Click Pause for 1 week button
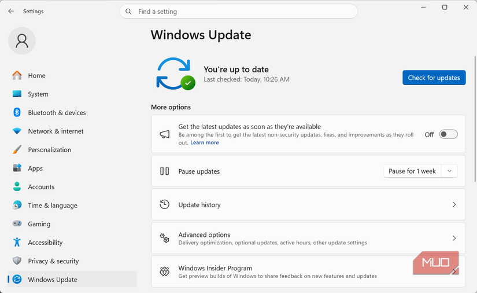This screenshot has height=293, width=477. coord(412,171)
